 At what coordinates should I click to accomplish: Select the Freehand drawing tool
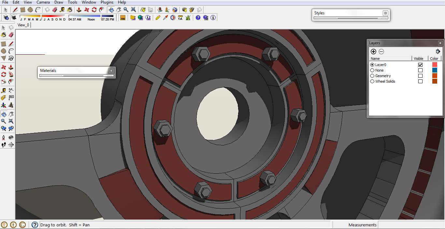[x=11, y=58]
